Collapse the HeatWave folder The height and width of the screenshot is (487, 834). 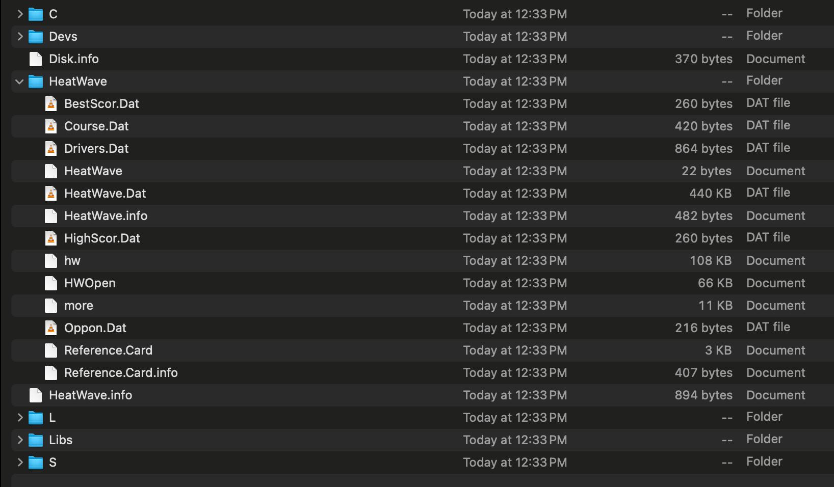click(x=20, y=82)
